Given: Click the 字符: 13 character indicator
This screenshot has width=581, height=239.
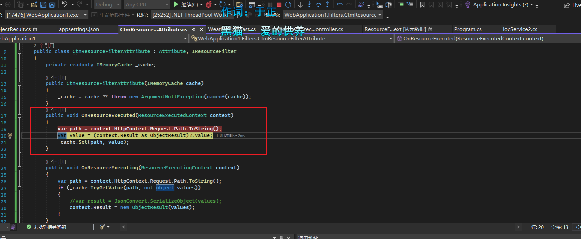Looking at the screenshot, I should (x=560, y=227).
